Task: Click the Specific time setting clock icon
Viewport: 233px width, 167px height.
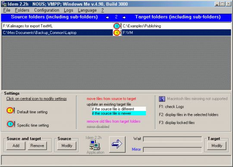Action: pyautogui.click(x=10, y=124)
